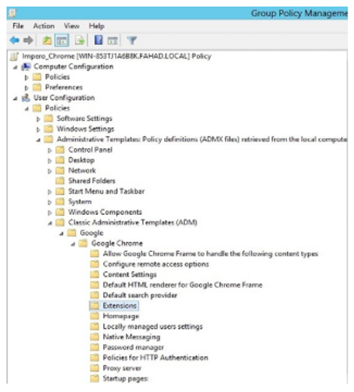Click the Export List toolbar icon
This screenshot has width=354, height=392.
point(80,40)
